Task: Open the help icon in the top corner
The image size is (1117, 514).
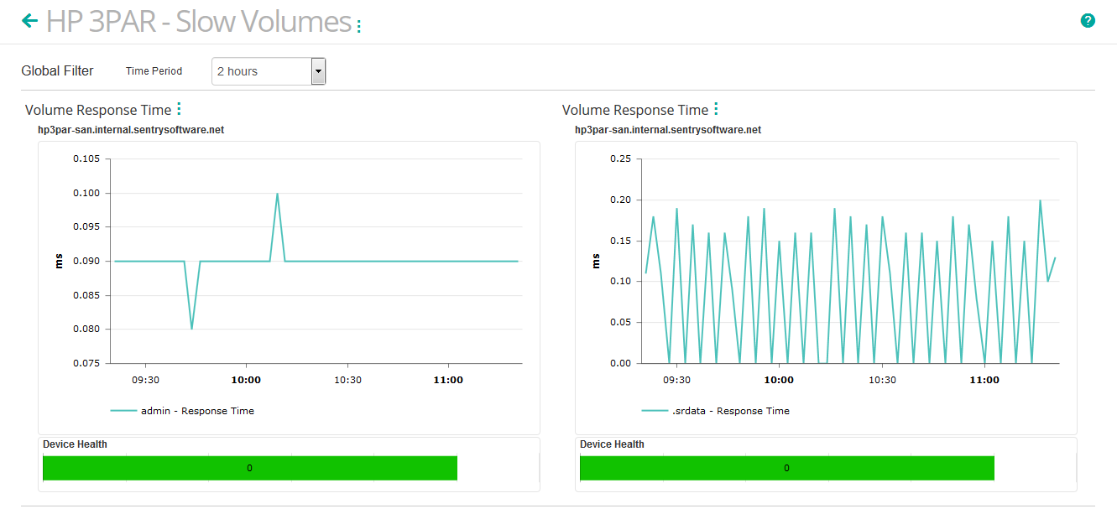Action: click(x=1088, y=19)
